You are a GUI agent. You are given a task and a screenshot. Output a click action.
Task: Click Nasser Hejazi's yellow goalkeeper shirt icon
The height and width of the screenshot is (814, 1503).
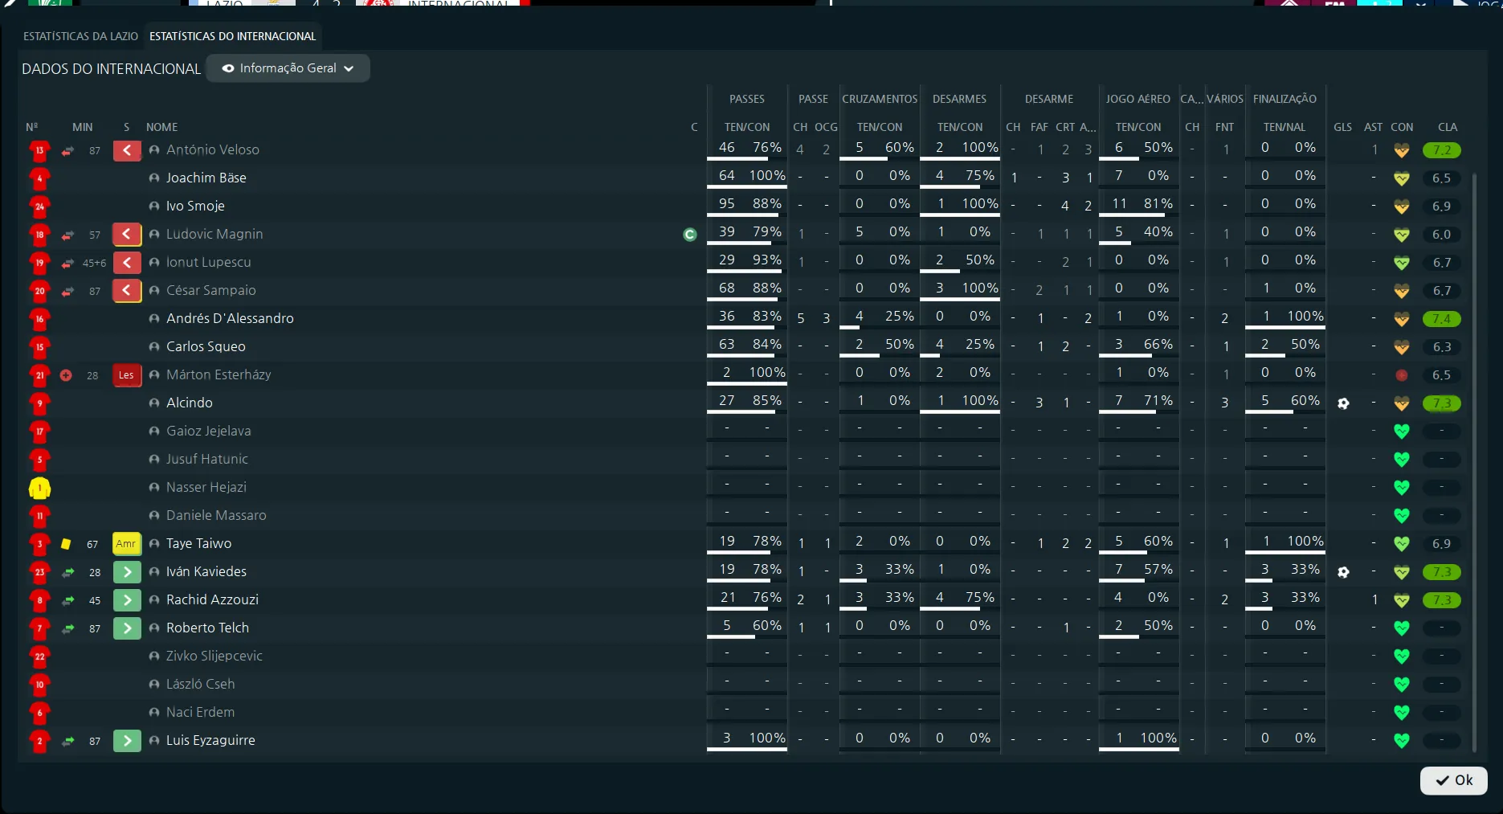(x=39, y=488)
